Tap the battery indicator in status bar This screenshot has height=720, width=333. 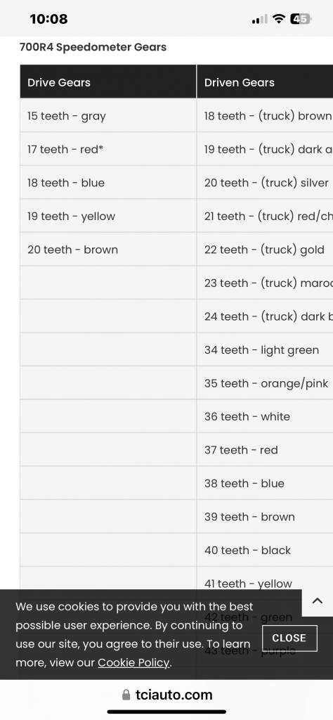[301, 19]
